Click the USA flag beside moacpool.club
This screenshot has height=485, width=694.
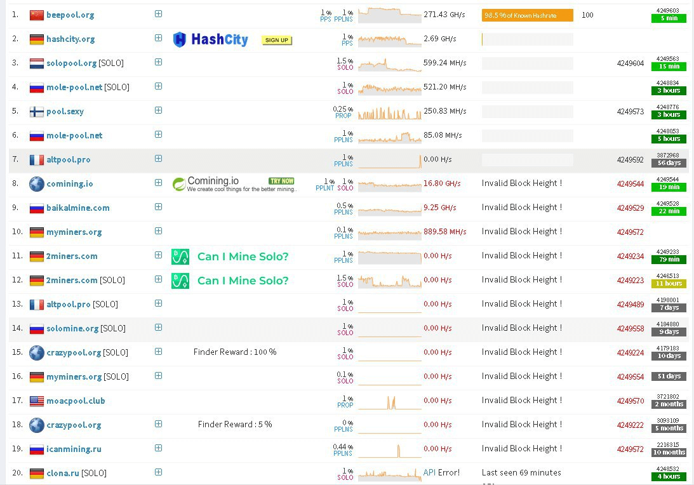(x=37, y=401)
